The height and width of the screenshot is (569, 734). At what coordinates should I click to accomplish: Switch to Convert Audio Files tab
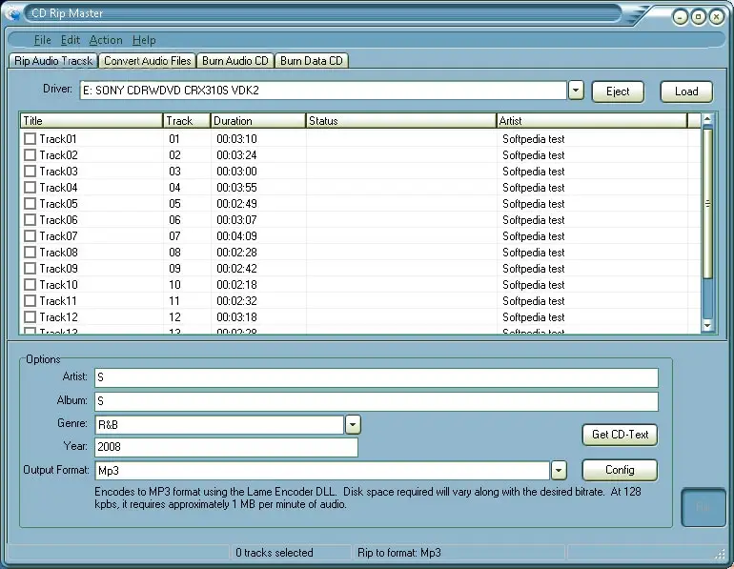[x=148, y=61]
